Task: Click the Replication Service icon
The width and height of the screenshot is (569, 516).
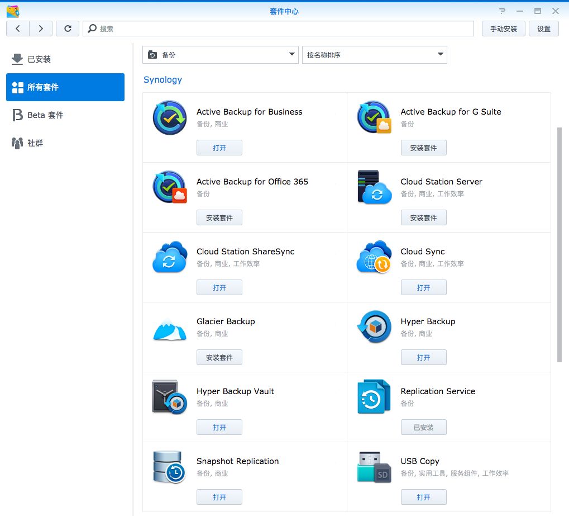Action: click(x=374, y=396)
